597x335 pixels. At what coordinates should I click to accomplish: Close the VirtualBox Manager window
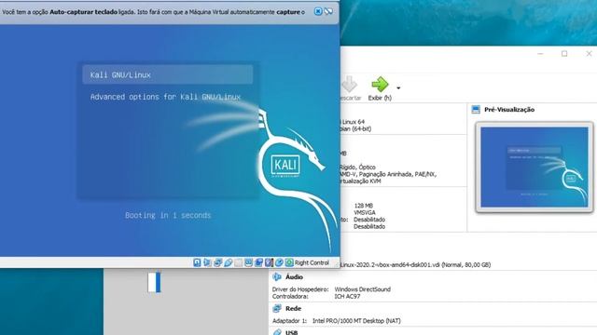tap(589, 54)
